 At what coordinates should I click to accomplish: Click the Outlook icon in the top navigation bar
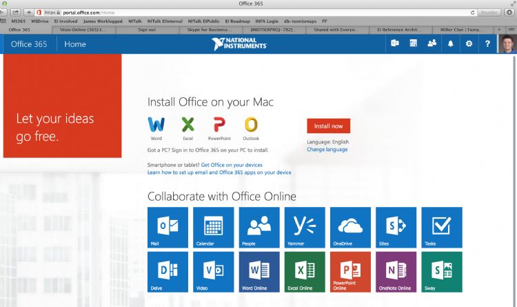[395, 43]
